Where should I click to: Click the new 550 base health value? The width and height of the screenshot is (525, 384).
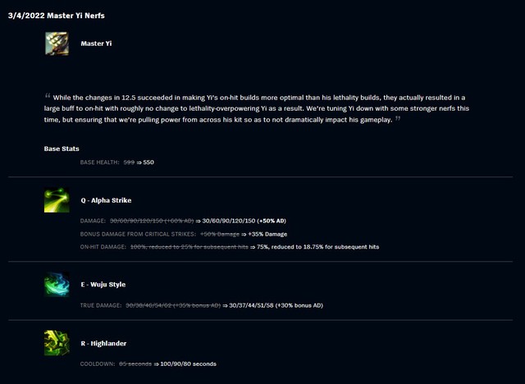148,162
